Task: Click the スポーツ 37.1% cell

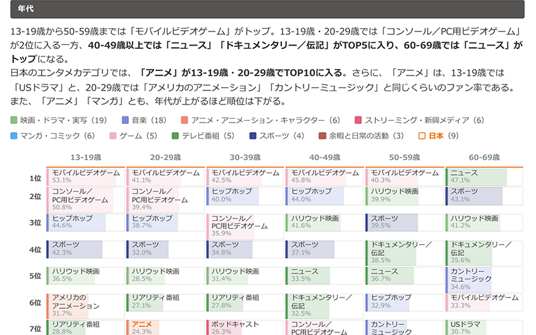Action: [325, 249]
